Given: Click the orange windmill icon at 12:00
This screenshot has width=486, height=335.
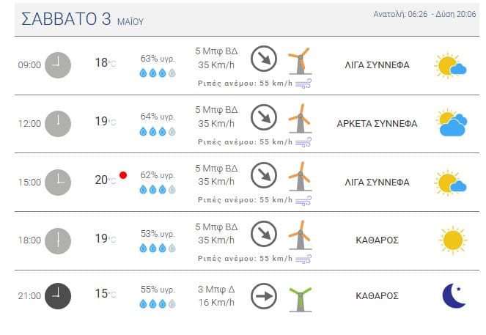Looking at the screenshot, I should coord(301,119).
